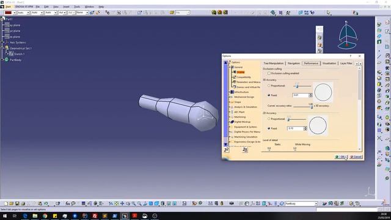Open Microsoft Edge from the taskbar
The width and height of the screenshot is (391, 220).
click(25, 216)
